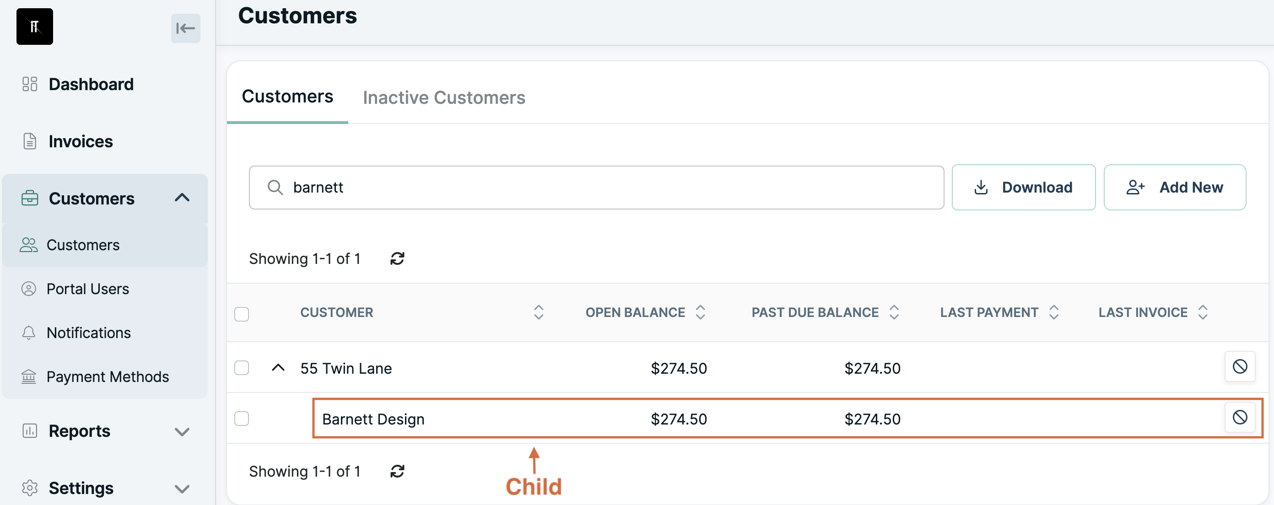Collapse the 55 Twin Lane parent row
The width and height of the screenshot is (1274, 505).
click(x=278, y=368)
